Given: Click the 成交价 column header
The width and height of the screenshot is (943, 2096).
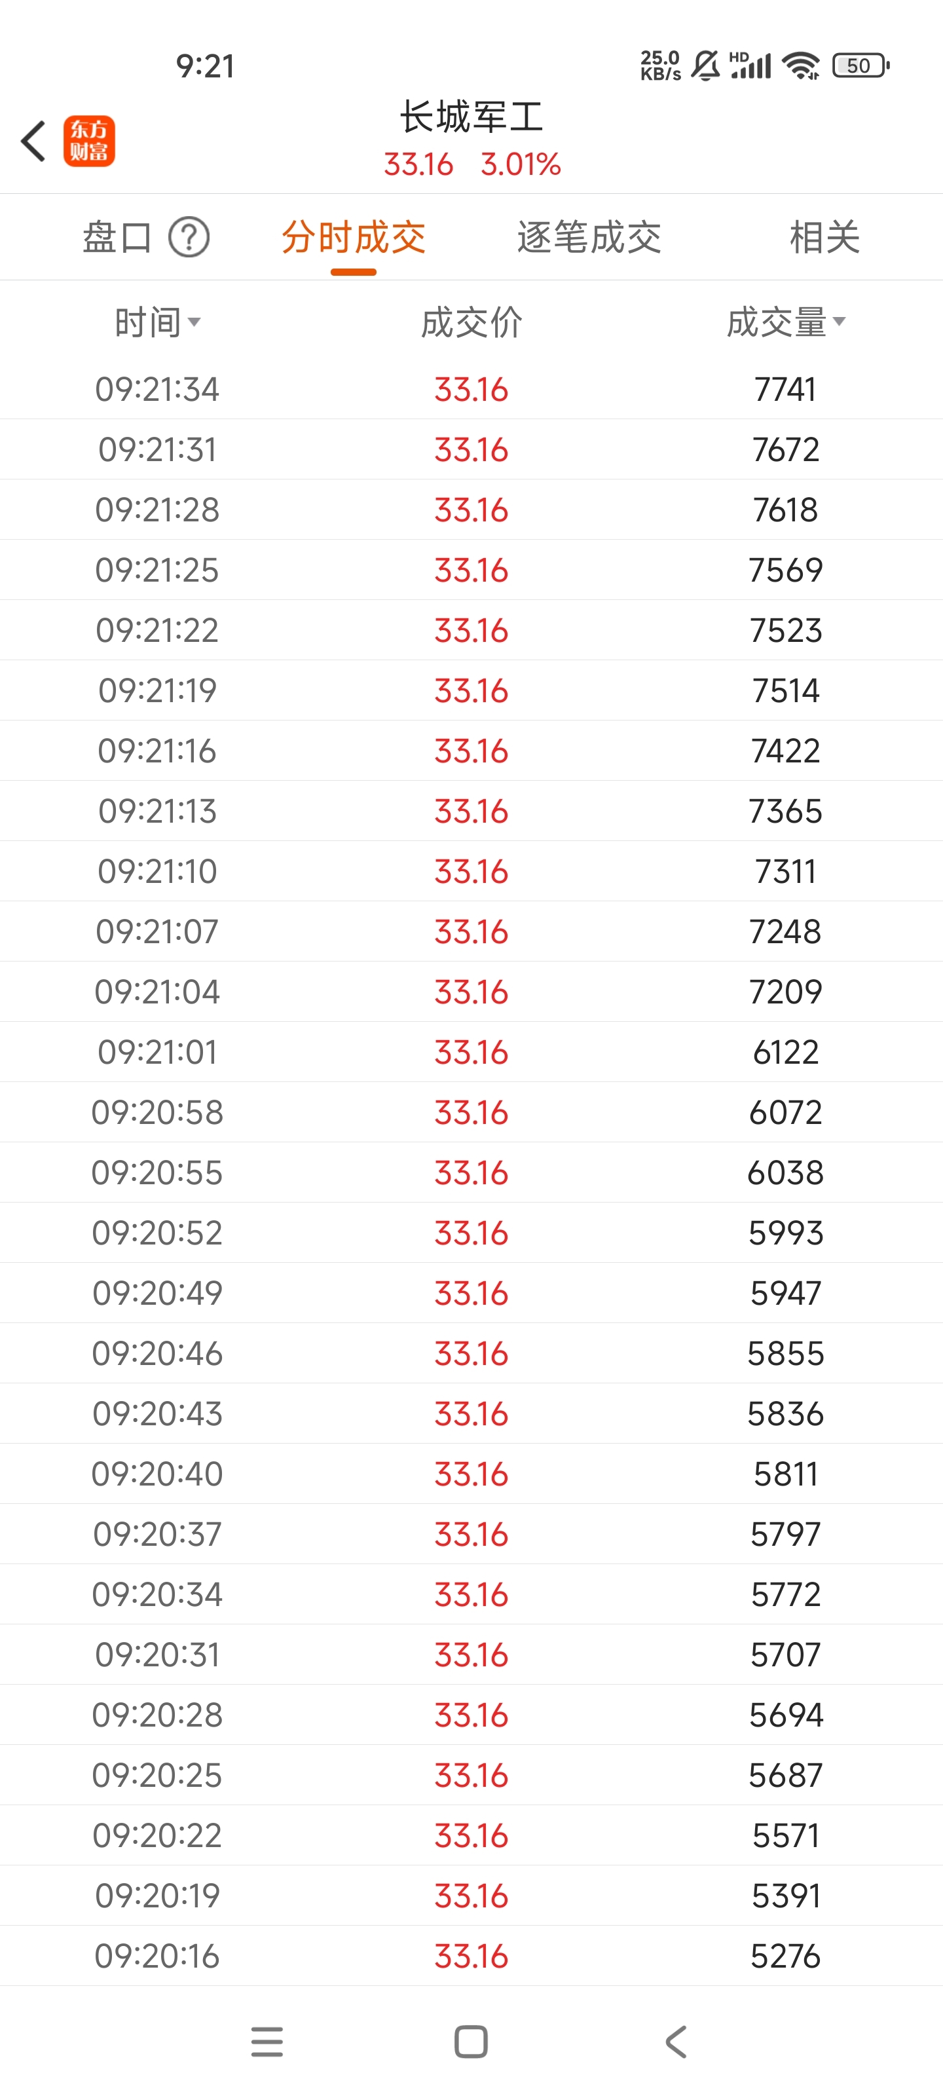Looking at the screenshot, I should click(x=471, y=322).
